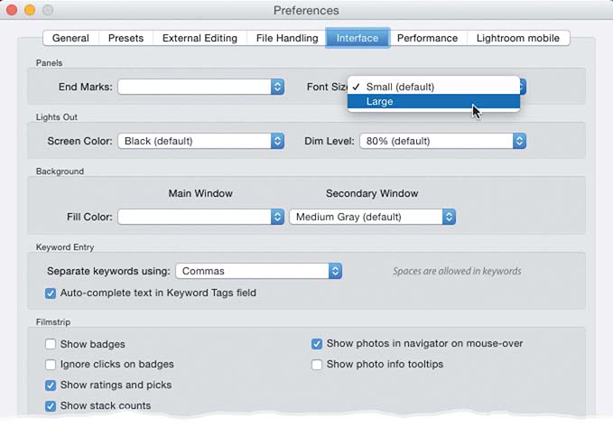The height and width of the screenshot is (428, 613).
Task: Enable Show photo info tooltips
Action: tap(317, 364)
